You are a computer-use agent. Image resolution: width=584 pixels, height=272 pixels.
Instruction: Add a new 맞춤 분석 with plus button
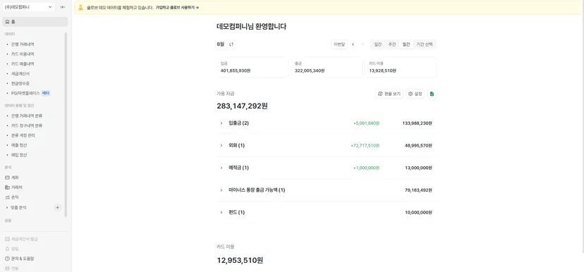point(57,207)
